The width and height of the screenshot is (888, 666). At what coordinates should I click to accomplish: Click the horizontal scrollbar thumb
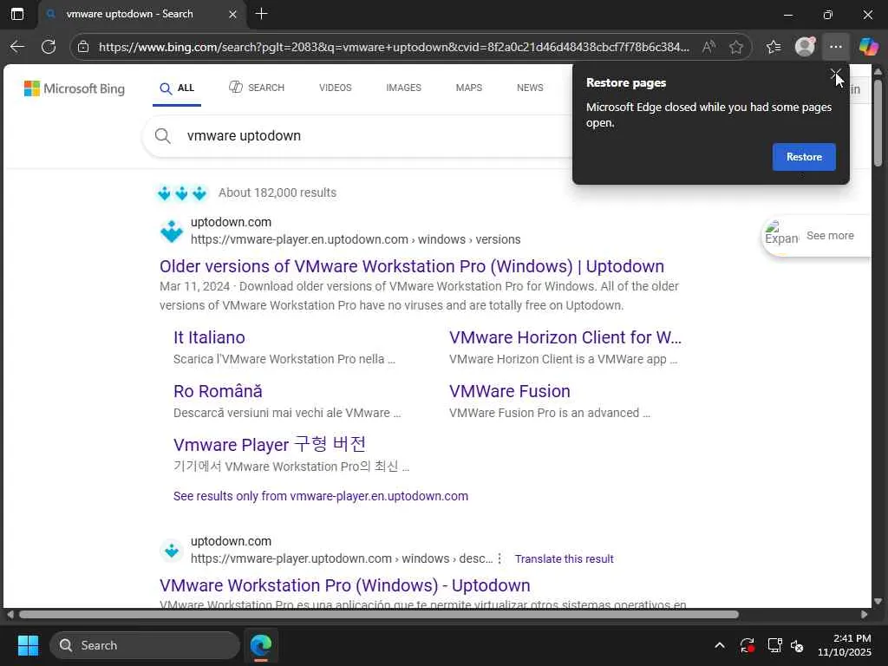click(378, 615)
